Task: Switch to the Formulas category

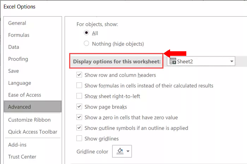Action: [19, 35]
